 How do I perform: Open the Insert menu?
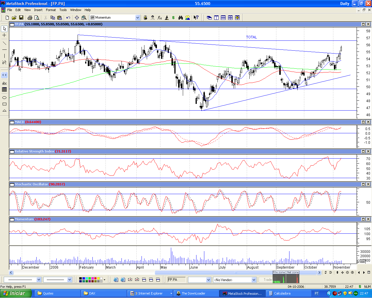38,10
